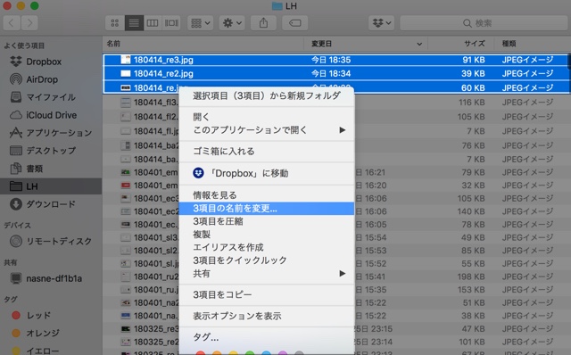Go back with the left arrow button

[x=12, y=23]
